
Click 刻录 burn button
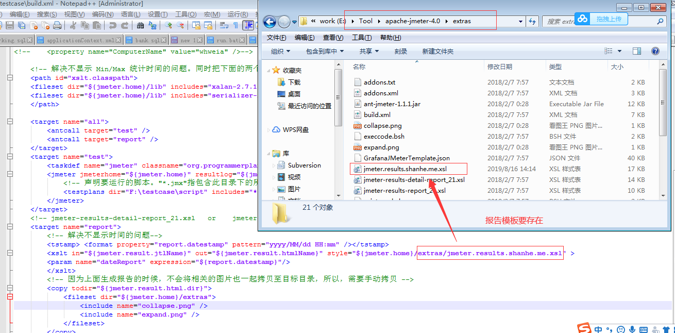click(401, 51)
